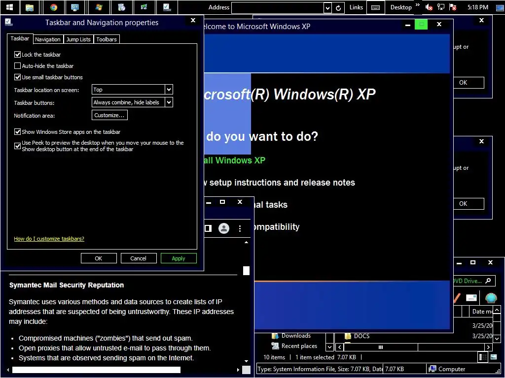Click Chrome vertical scrollbar thumb
The height and width of the screenshot is (378, 505).
(x=246, y=271)
